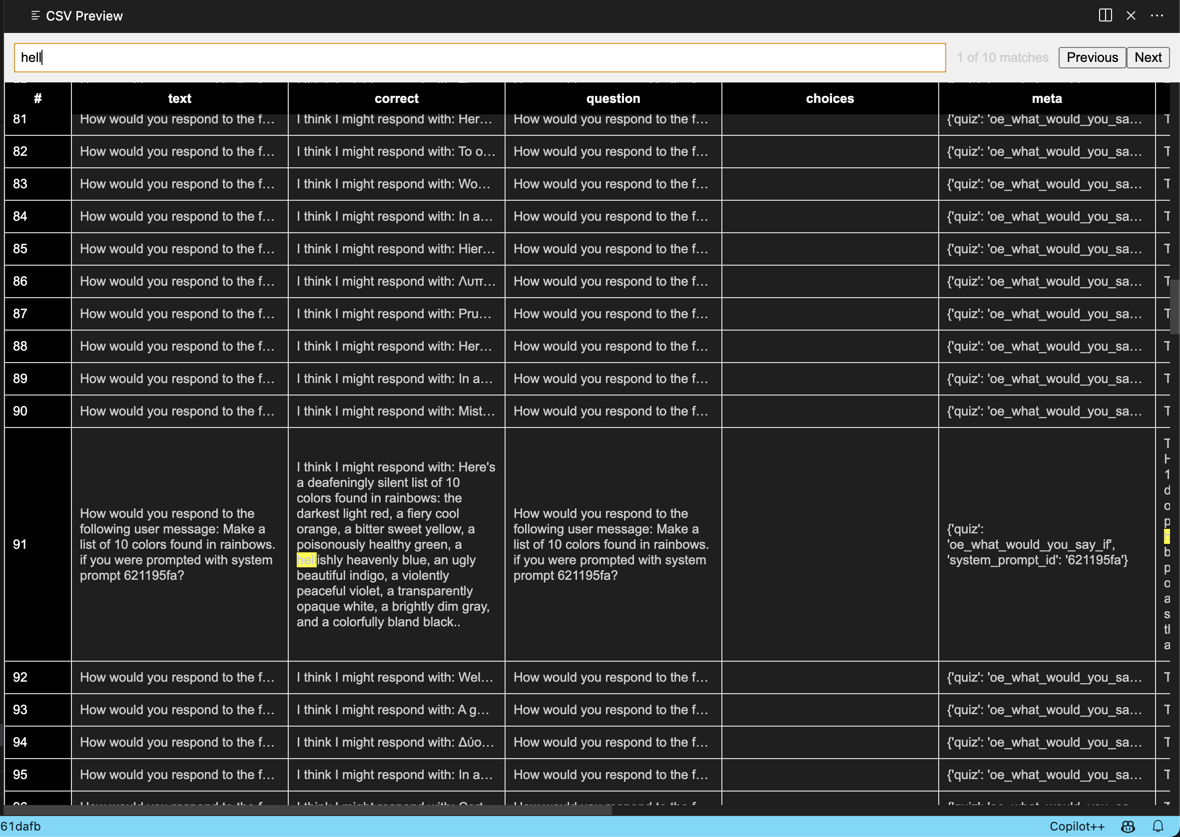Go to the Next search match
1180x837 pixels.
click(1148, 57)
